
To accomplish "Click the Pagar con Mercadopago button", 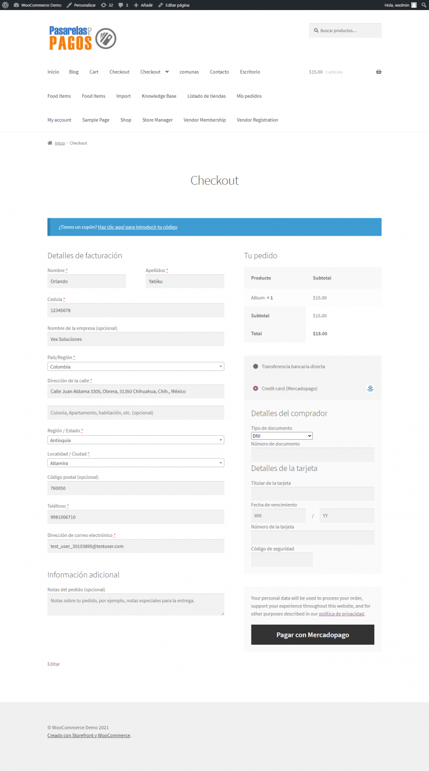I will (x=312, y=635).
